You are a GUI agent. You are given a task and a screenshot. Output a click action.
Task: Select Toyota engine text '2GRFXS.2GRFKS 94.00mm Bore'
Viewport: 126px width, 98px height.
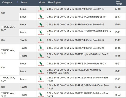click(91, 93)
